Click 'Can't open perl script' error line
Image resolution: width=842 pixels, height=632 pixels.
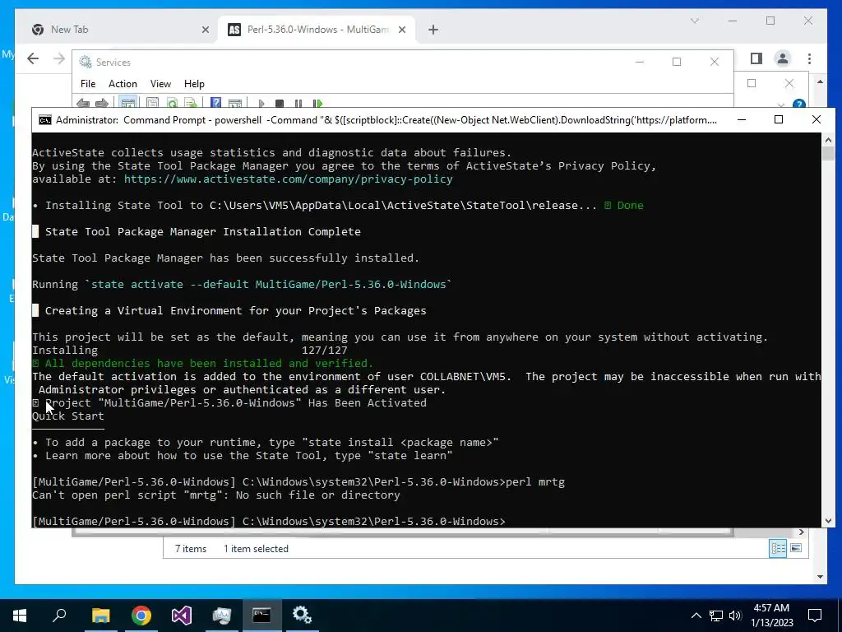(216, 495)
